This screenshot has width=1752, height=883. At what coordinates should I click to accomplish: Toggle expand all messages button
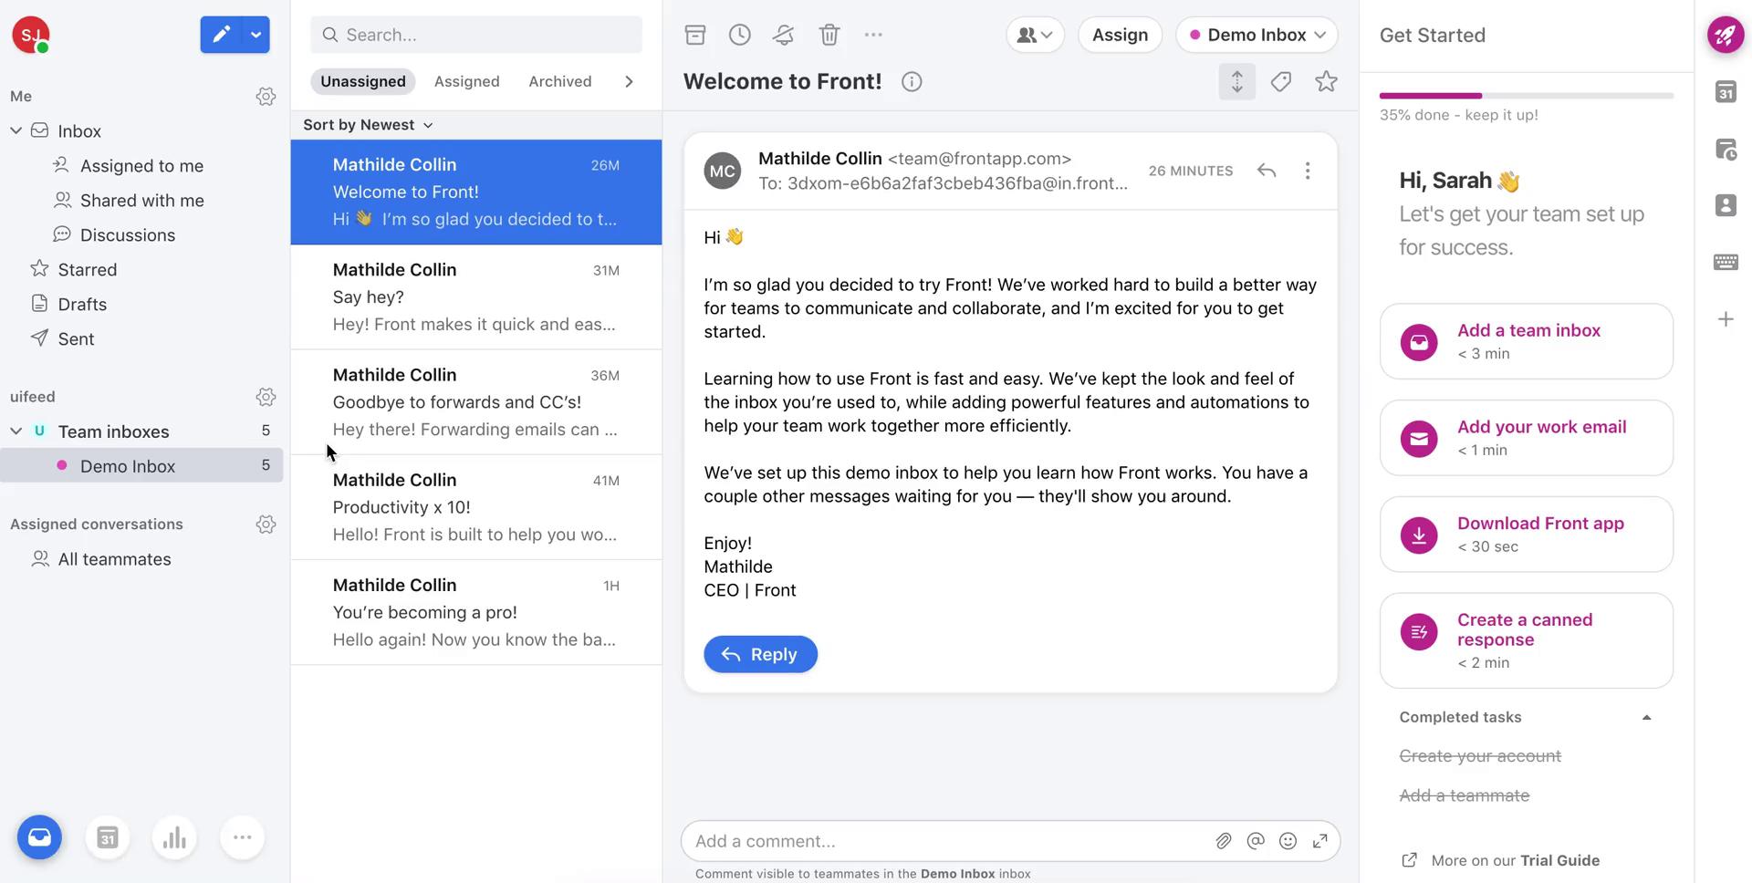point(1237,82)
